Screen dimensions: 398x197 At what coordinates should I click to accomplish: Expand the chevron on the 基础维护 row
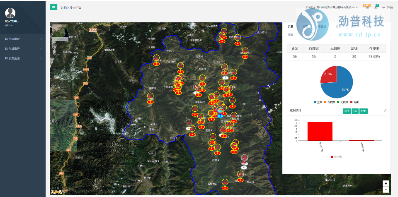(x=41, y=48)
